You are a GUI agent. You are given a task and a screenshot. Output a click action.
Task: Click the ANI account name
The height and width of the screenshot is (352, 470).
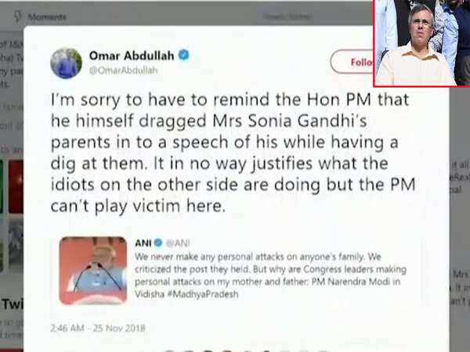click(x=143, y=242)
